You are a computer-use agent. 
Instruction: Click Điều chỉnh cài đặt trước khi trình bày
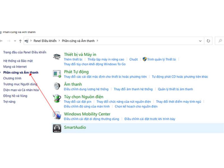pos(150,119)
